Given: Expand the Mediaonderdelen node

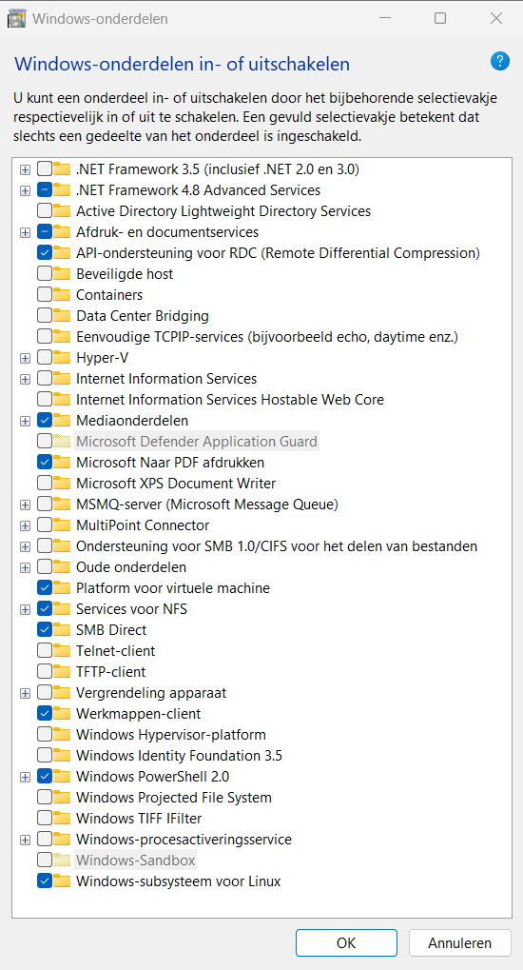Looking at the screenshot, I should [25, 421].
